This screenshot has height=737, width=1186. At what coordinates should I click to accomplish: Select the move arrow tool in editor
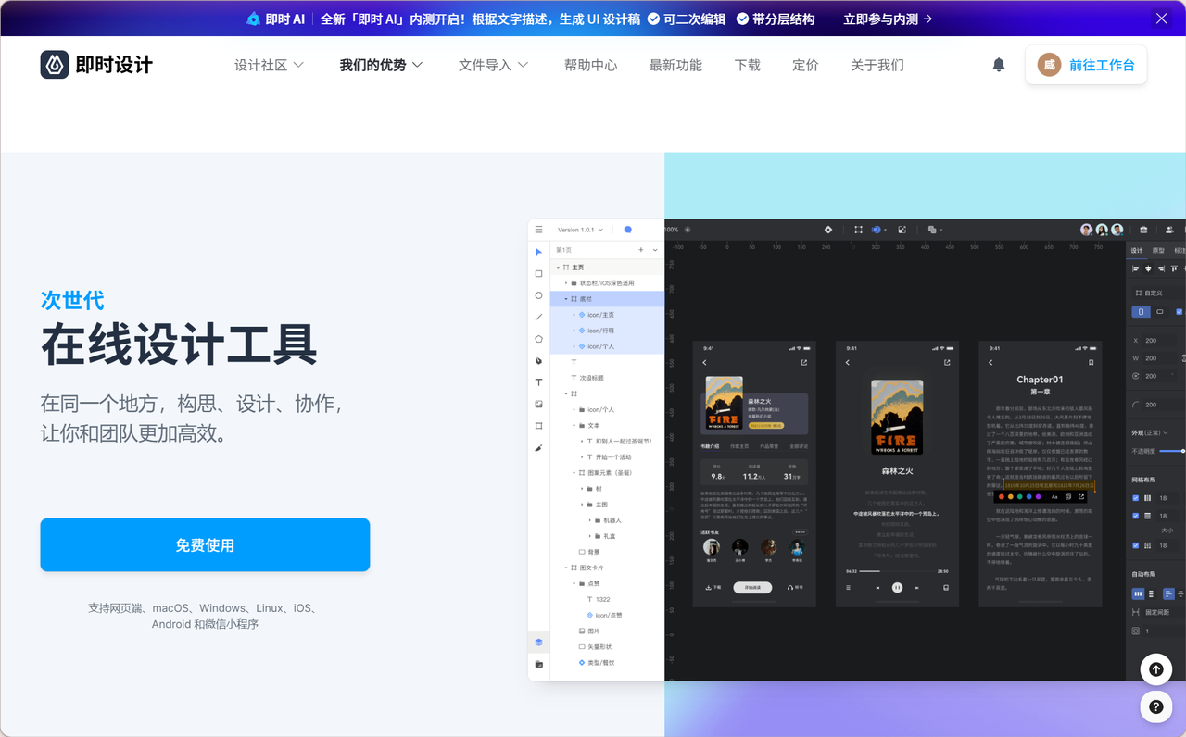coord(538,252)
